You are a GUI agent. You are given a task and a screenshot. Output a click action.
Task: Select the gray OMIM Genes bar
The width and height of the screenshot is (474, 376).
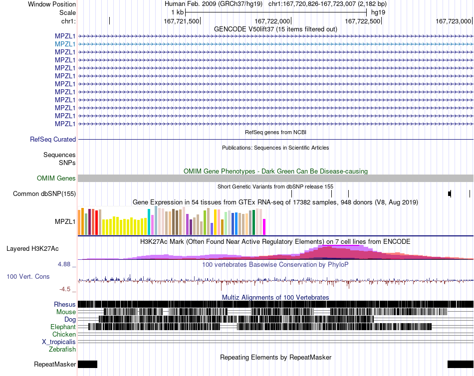coord(275,178)
